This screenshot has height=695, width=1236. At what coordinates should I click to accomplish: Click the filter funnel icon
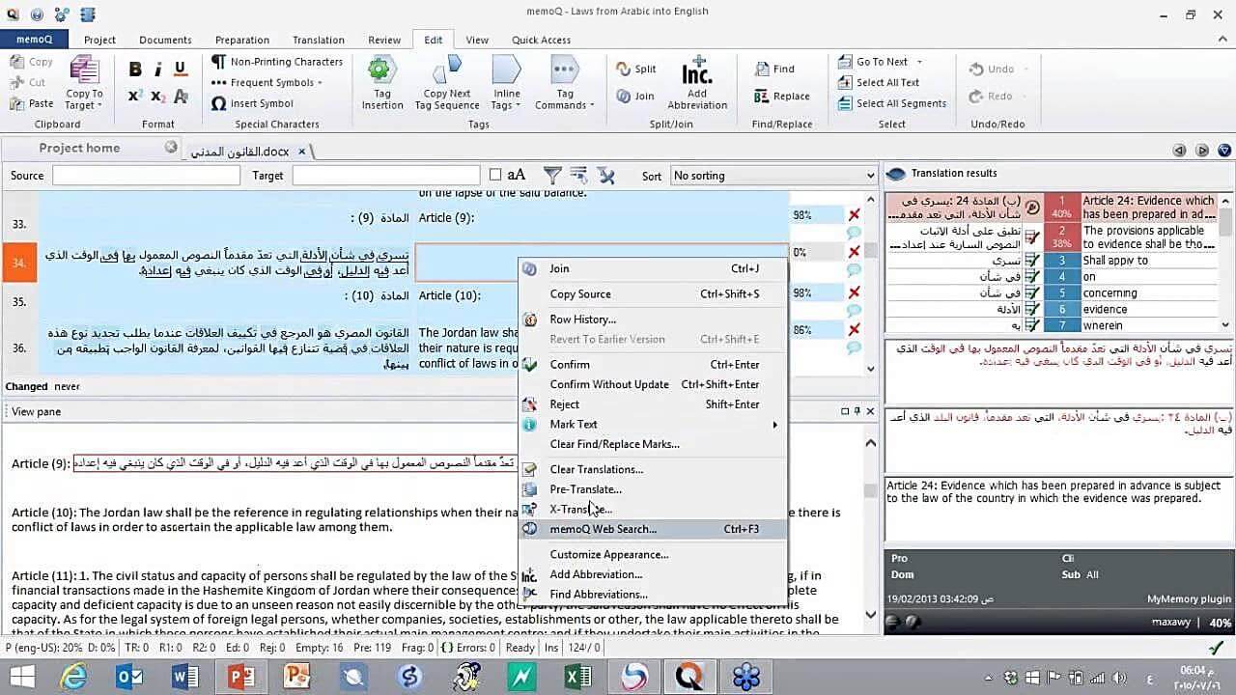pyautogui.click(x=552, y=175)
